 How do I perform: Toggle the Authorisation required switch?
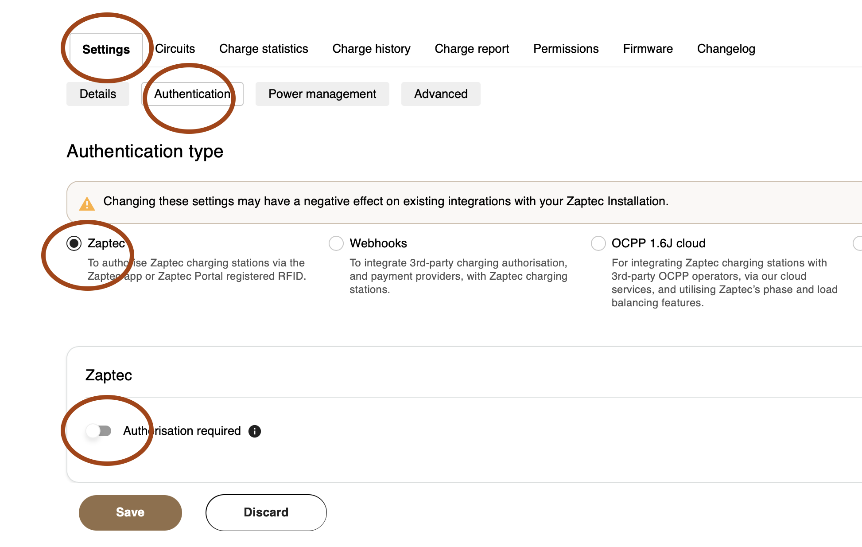[99, 431]
